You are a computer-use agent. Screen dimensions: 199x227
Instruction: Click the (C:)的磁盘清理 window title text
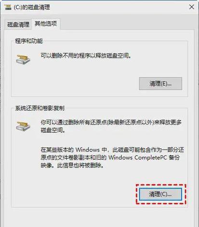point(32,7)
